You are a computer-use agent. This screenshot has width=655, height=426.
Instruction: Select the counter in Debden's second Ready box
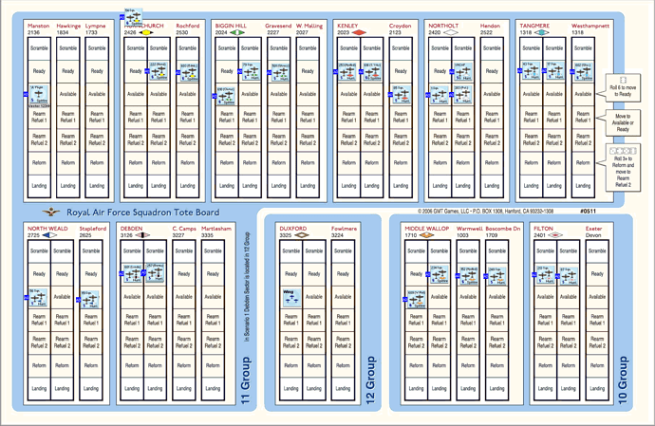[x=155, y=273]
